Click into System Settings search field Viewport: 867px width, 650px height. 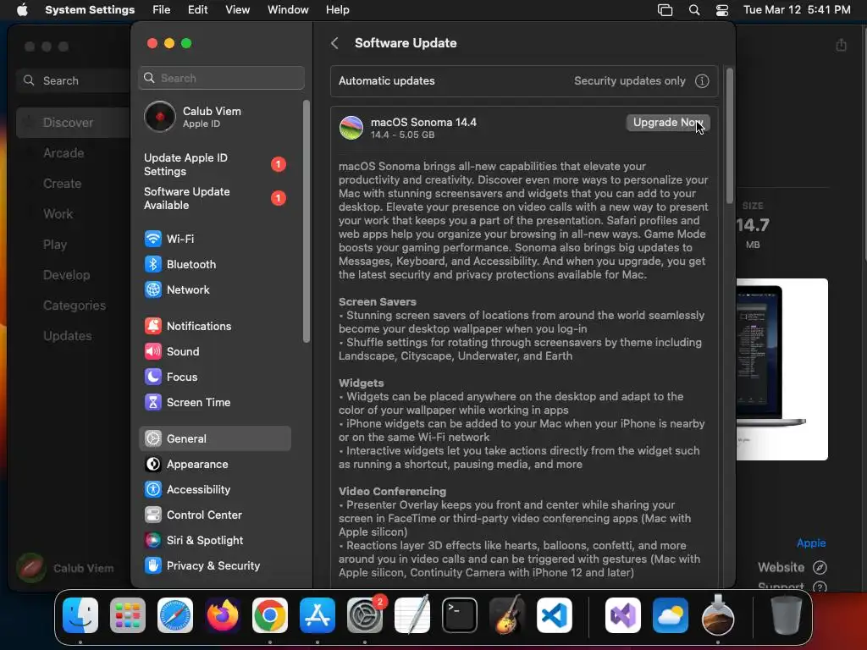[221, 78]
